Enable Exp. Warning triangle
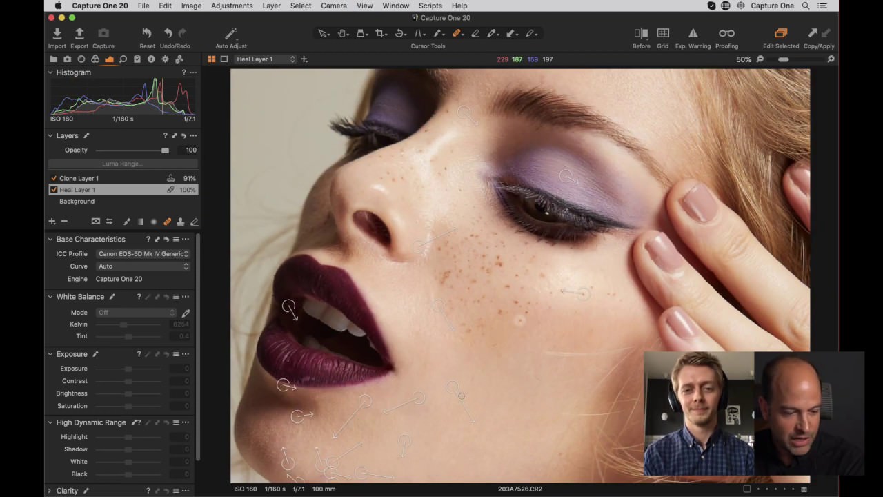 693,33
